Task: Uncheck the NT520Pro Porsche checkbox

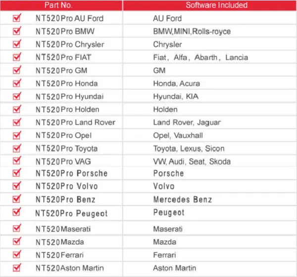Action: point(17,173)
